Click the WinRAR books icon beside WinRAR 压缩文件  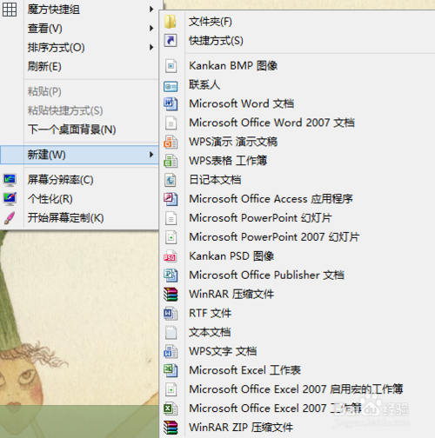[171, 295]
